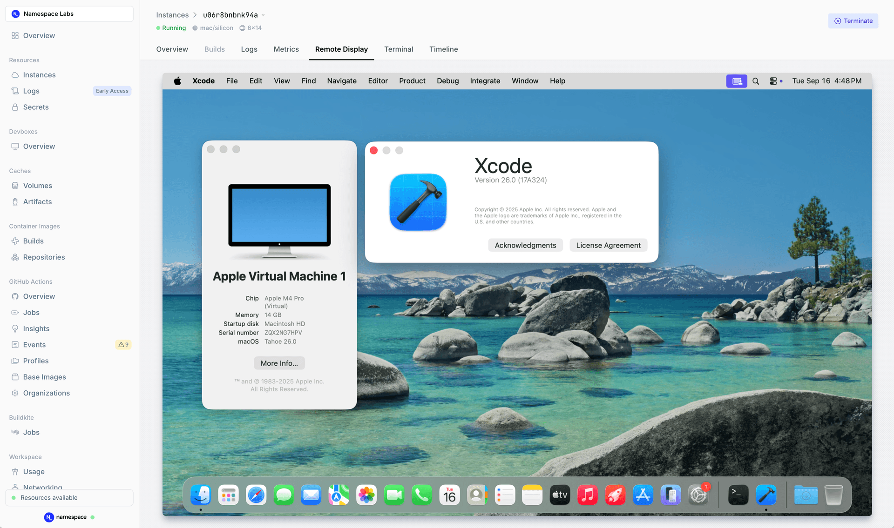Open Control Center in the menu bar
The height and width of the screenshot is (528, 894).
coord(774,80)
